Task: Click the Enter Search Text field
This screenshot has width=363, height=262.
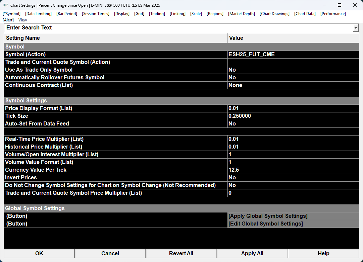Action: coord(178,28)
